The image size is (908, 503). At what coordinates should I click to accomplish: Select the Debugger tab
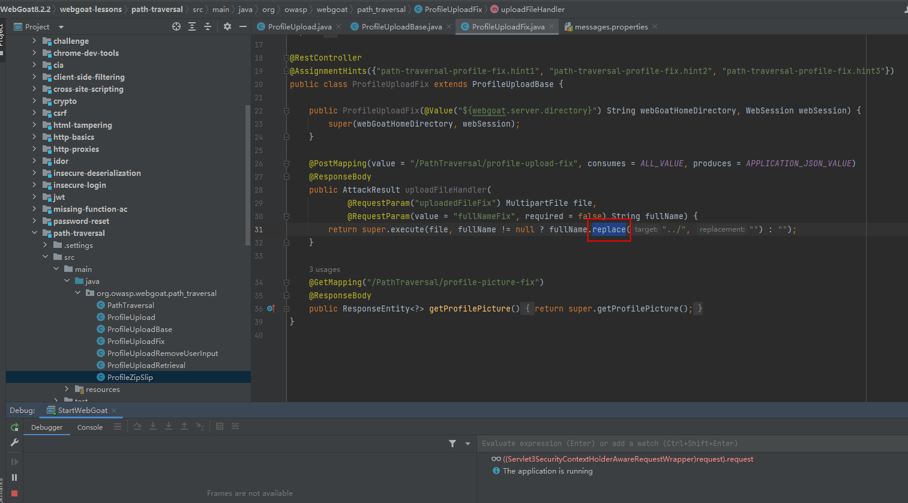(x=47, y=427)
